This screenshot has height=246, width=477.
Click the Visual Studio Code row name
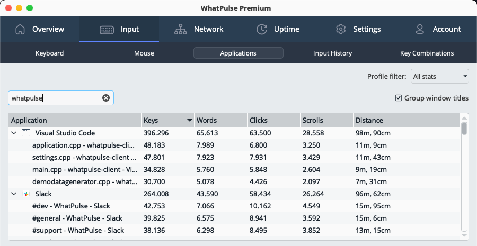tap(65, 133)
